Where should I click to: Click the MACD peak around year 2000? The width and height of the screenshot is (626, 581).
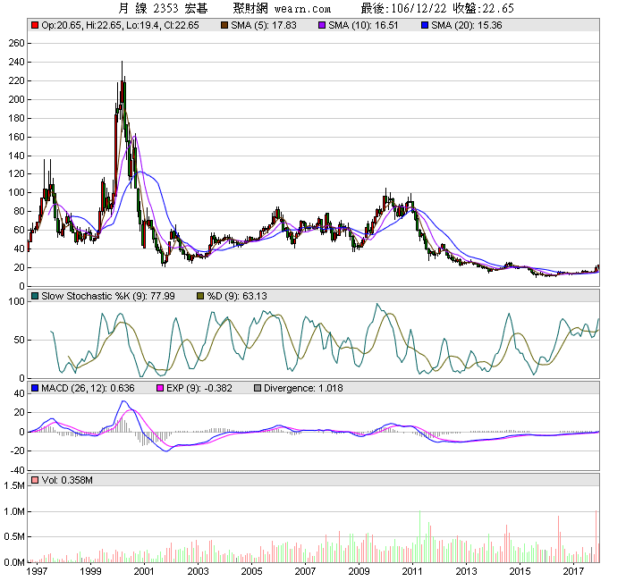click(123, 401)
